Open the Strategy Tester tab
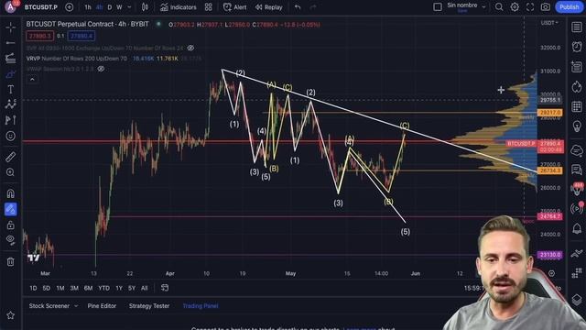Screen dimensions: 586x330 149,306
